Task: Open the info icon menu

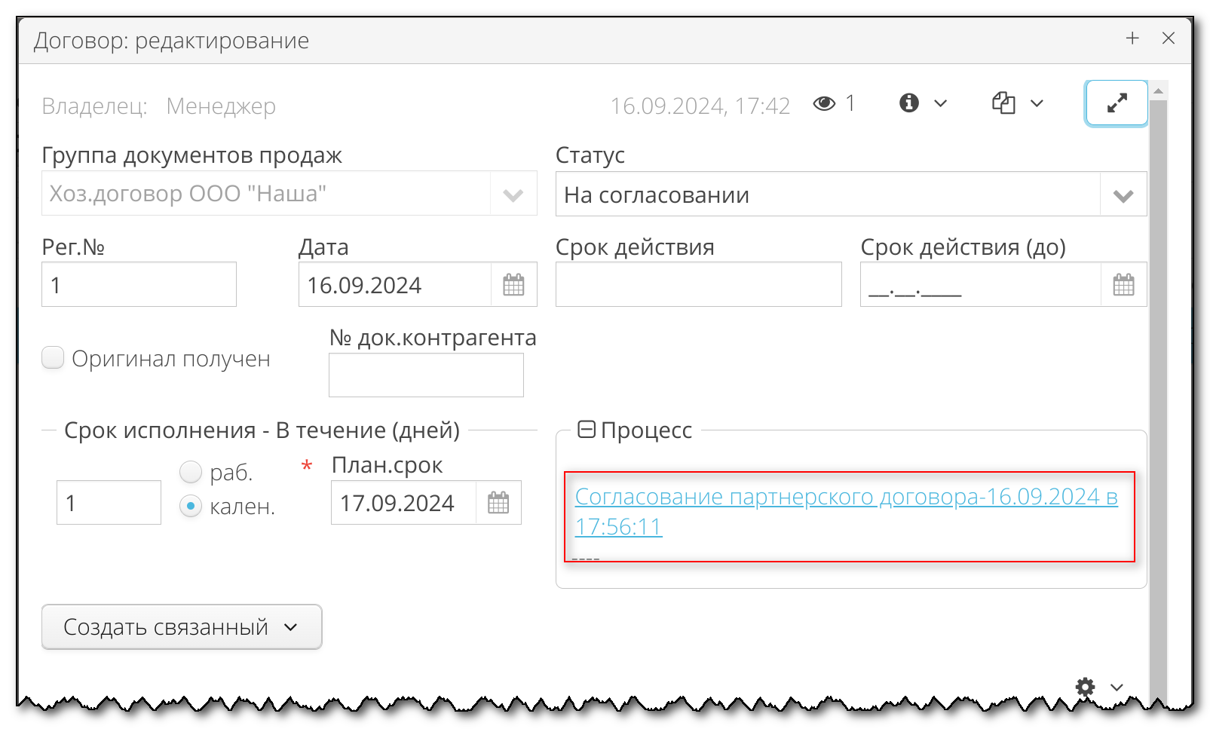Action: [921, 103]
